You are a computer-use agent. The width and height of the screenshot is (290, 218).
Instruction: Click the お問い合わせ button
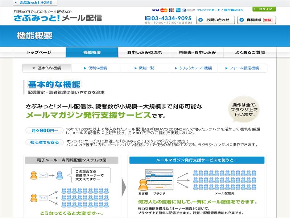pos(215,20)
